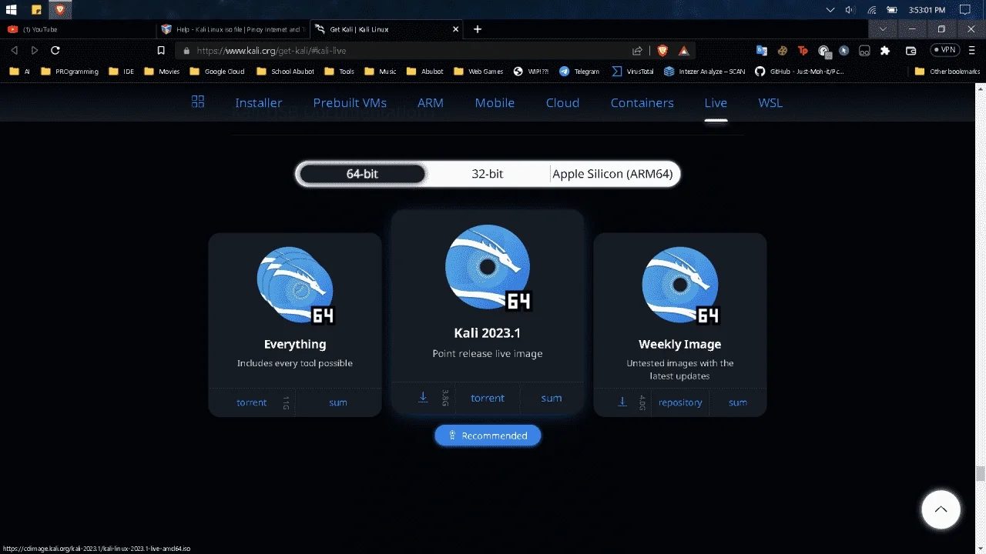Open the Windows Start menu

(12, 10)
